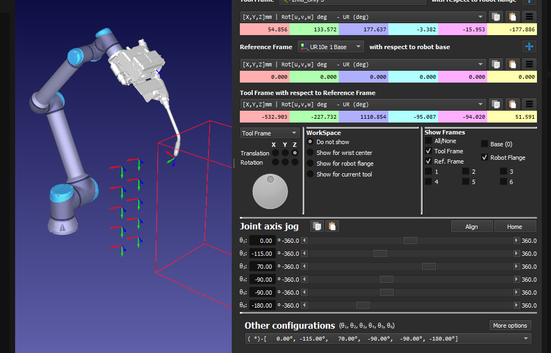Click the Home button
This screenshot has width=551, height=353.
tap(514, 227)
